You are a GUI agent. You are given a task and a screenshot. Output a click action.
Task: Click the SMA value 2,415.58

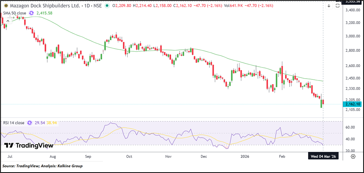(x=45, y=13)
